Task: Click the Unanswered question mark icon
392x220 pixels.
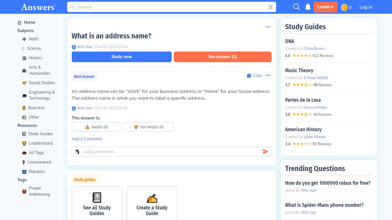Action: click(24, 162)
